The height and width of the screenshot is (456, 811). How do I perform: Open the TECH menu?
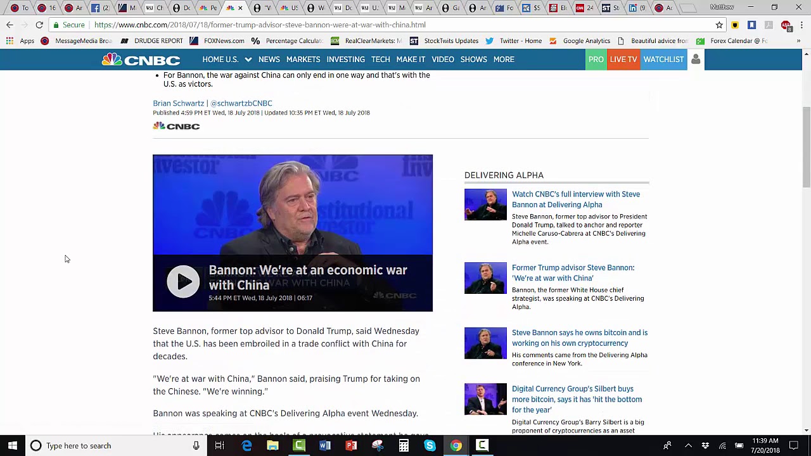[380, 60]
